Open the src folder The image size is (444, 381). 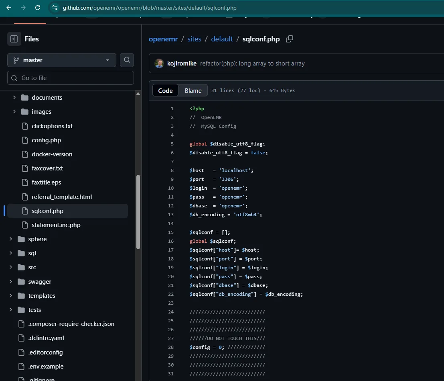coord(32,267)
